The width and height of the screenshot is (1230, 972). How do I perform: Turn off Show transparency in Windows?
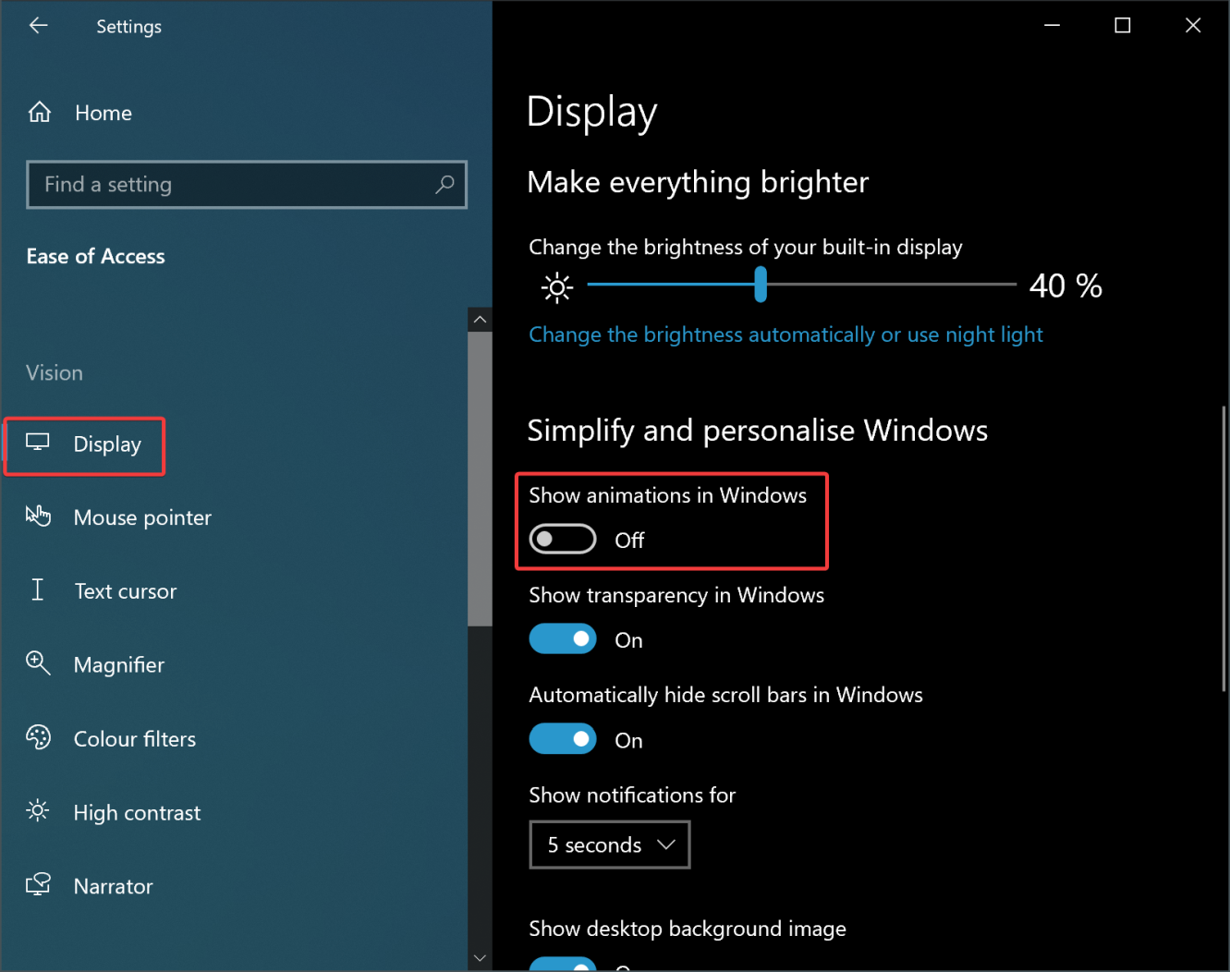(563, 638)
